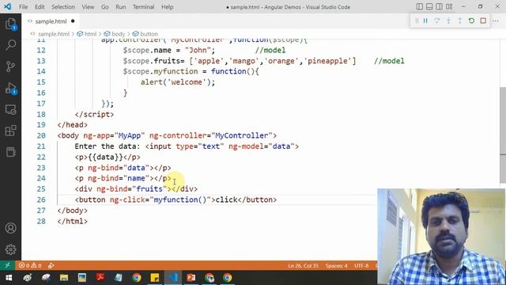Switch to Visual Studio Code taskbar icon
Image resolution: width=506 pixels, height=285 pixels.
173,278
